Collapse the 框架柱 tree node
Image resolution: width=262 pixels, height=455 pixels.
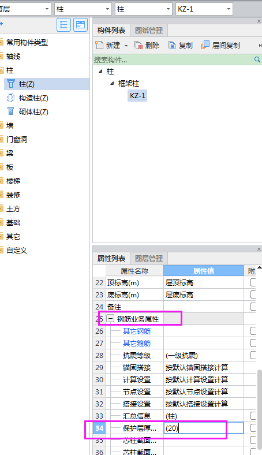click(113, 84)
